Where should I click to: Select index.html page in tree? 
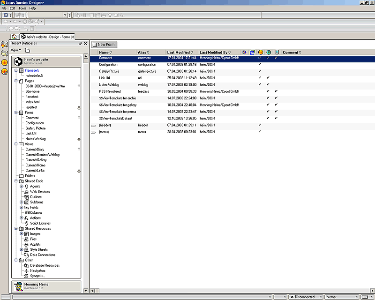tap(32, 102)
